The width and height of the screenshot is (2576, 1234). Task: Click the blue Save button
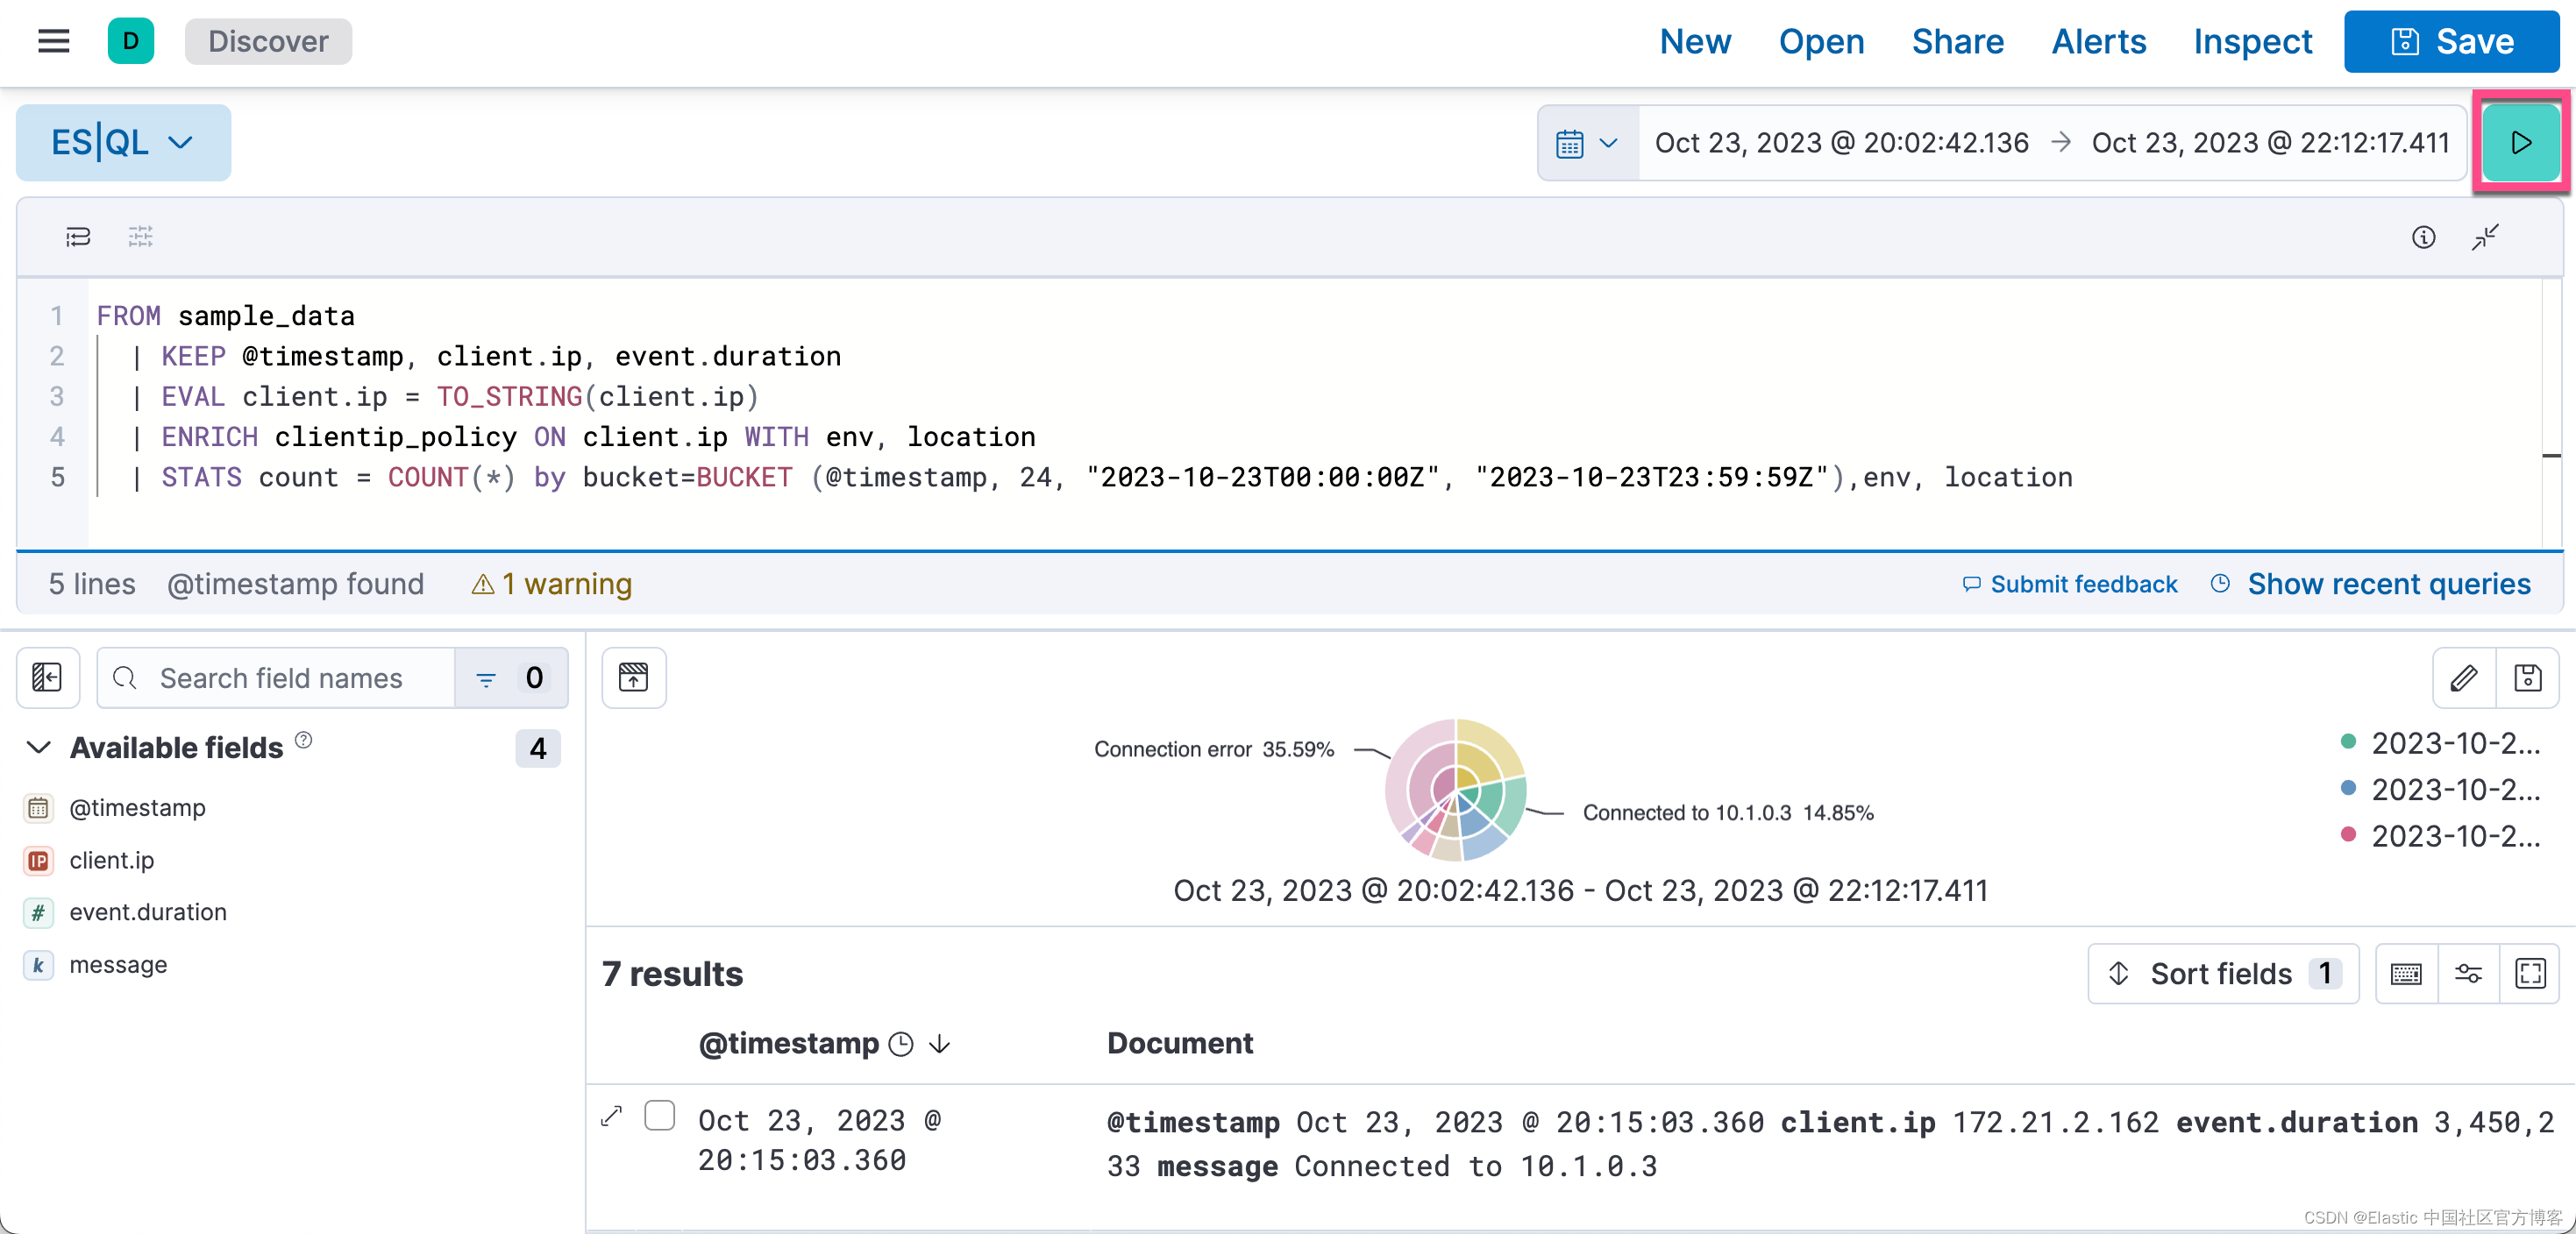pos(2451,41)
